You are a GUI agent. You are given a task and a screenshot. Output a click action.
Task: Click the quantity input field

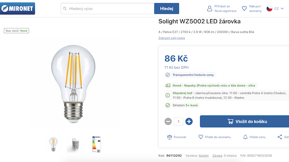(x=178, y=122)
